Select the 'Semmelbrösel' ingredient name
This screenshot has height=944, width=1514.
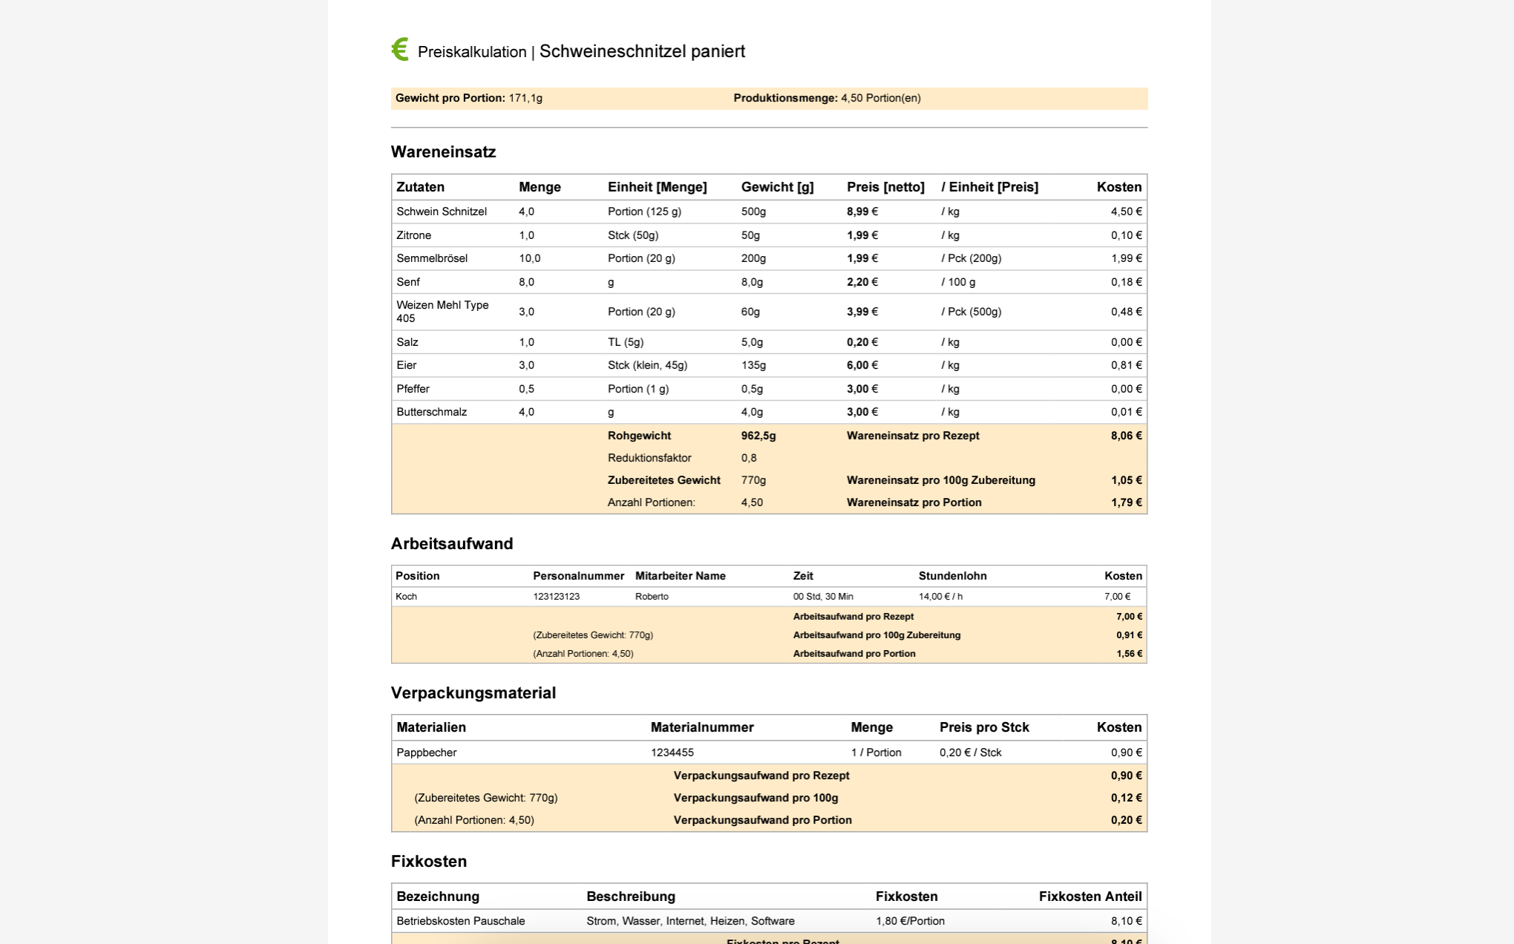(432, 258)
